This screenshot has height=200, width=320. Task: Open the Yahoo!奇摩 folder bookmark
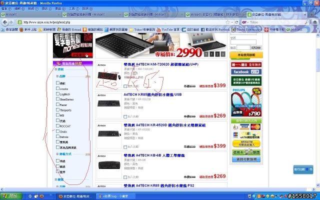(x=142, y=30)
